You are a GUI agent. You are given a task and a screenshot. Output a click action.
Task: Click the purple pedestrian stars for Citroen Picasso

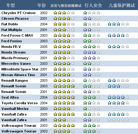(92, 18)
